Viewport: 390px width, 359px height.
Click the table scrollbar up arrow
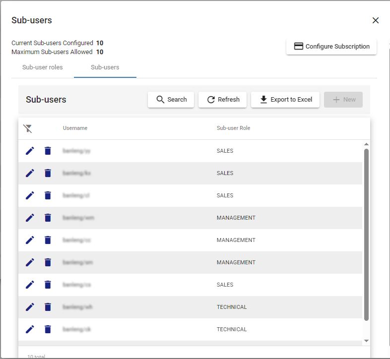click(x=366, y=144)
